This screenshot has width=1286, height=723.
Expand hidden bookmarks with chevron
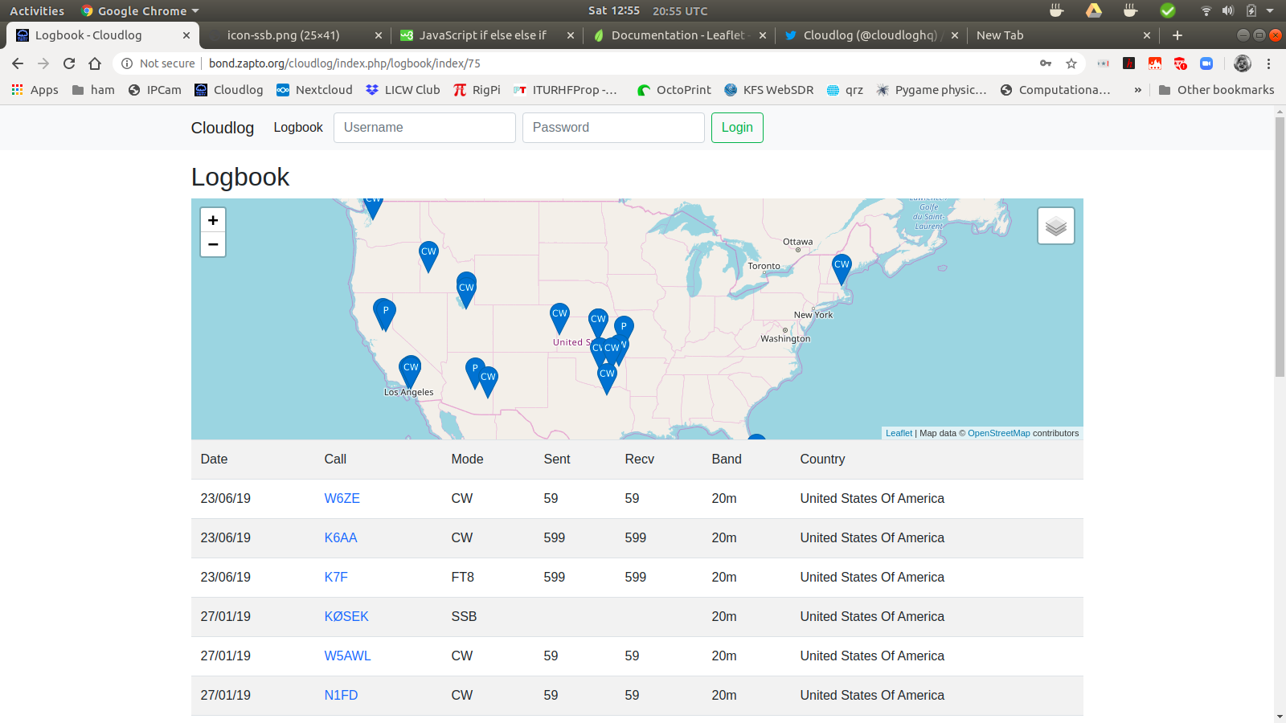pos(1137,90)
